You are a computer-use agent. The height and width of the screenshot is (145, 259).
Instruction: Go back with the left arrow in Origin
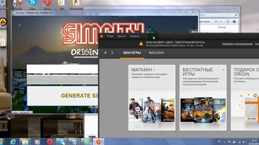click(x=105, y=53)
